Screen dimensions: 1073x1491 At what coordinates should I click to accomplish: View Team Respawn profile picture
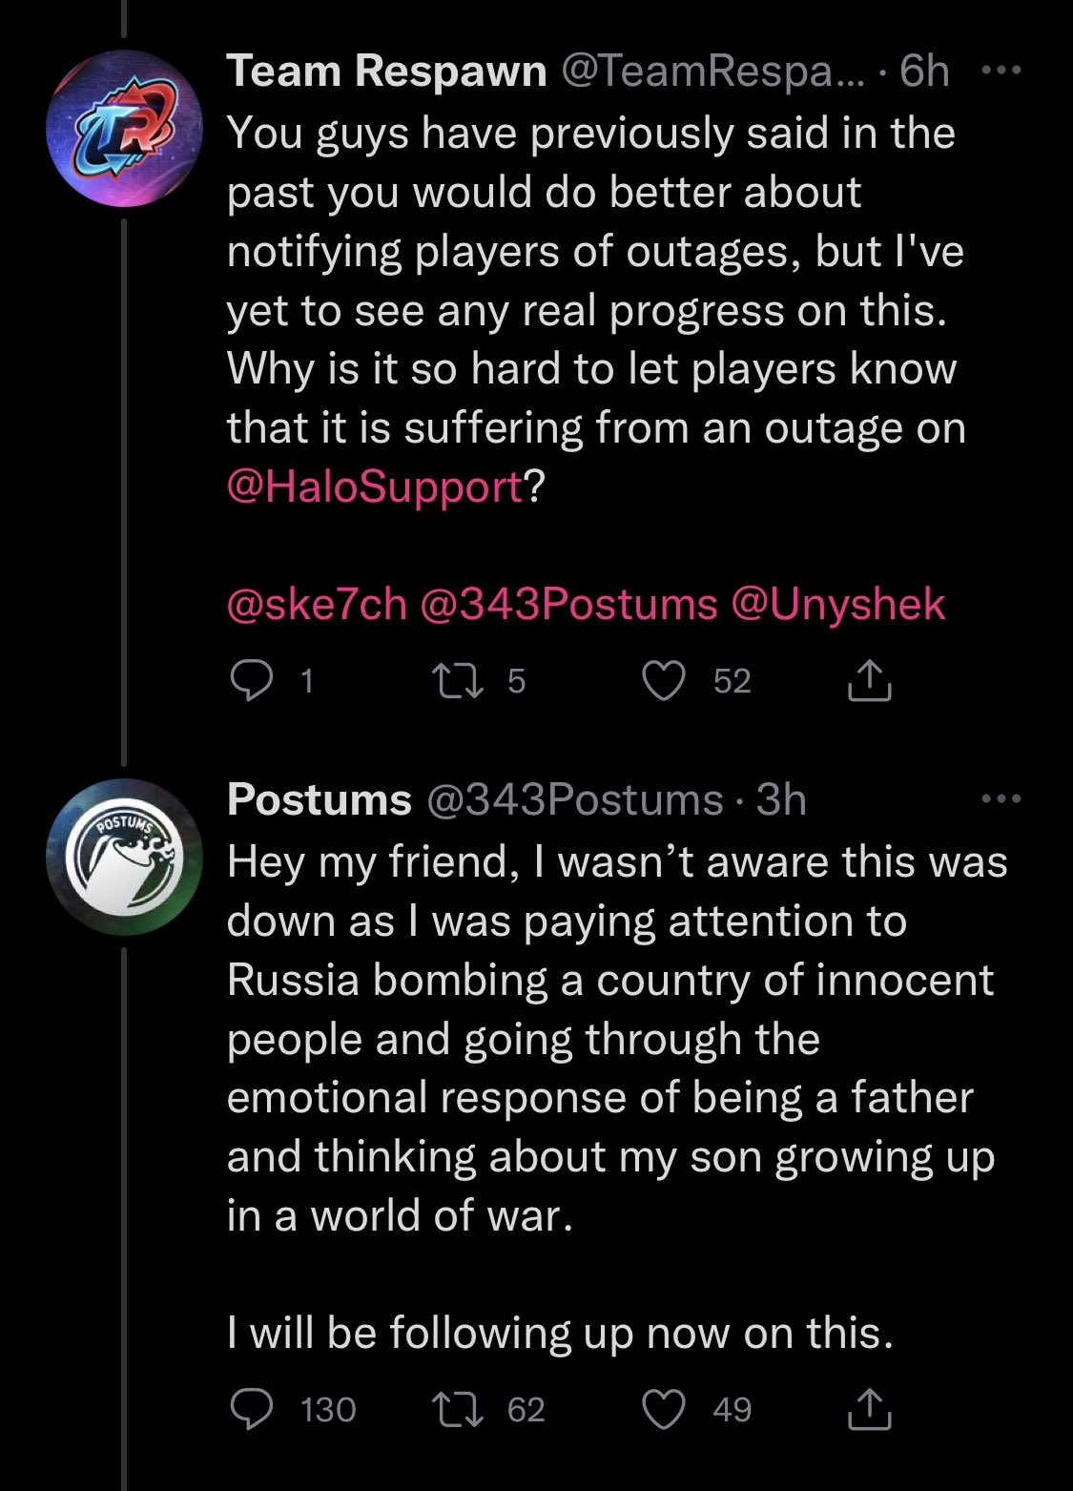click(124, 128)
